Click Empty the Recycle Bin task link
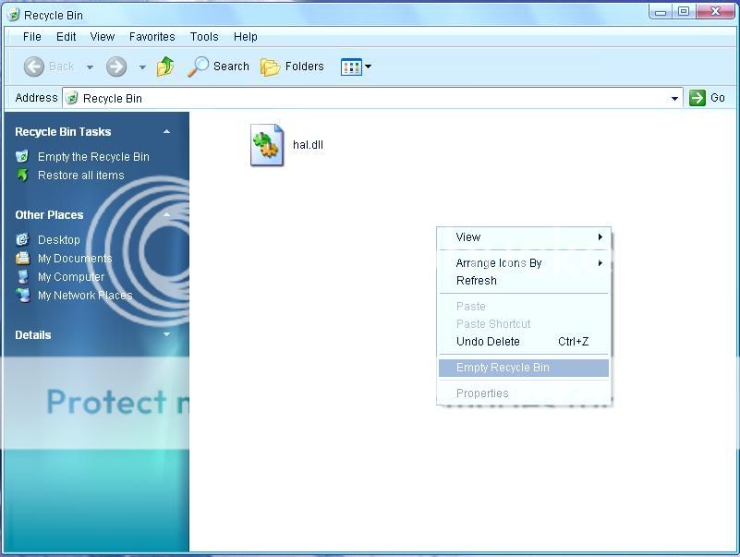 92,157
